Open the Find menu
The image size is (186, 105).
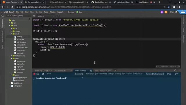pyautogui.click(x=27, y=12)
